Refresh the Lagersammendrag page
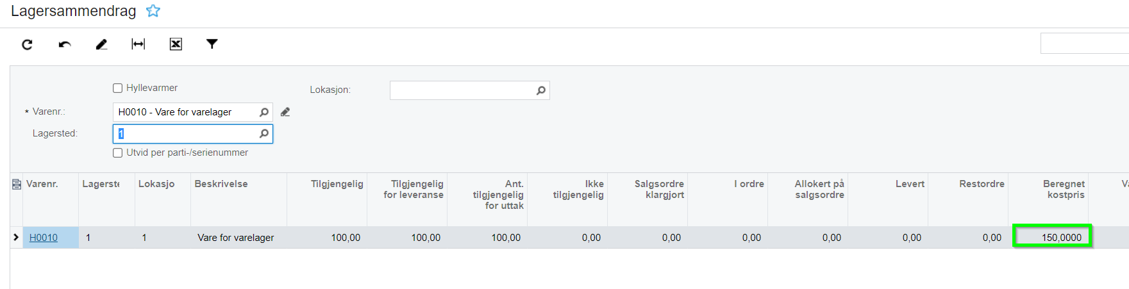This screenshot has width=1129, height=289. pyautogui.click(x=27, y=44)
